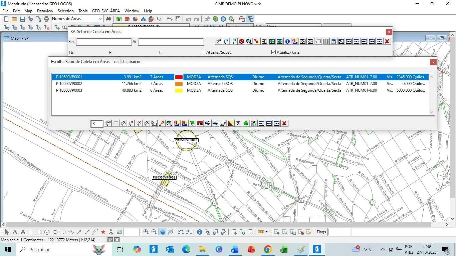Click the save diskette icon
Image resolution: width=456 pixels, height=256 pixels.
pos(22,19)
